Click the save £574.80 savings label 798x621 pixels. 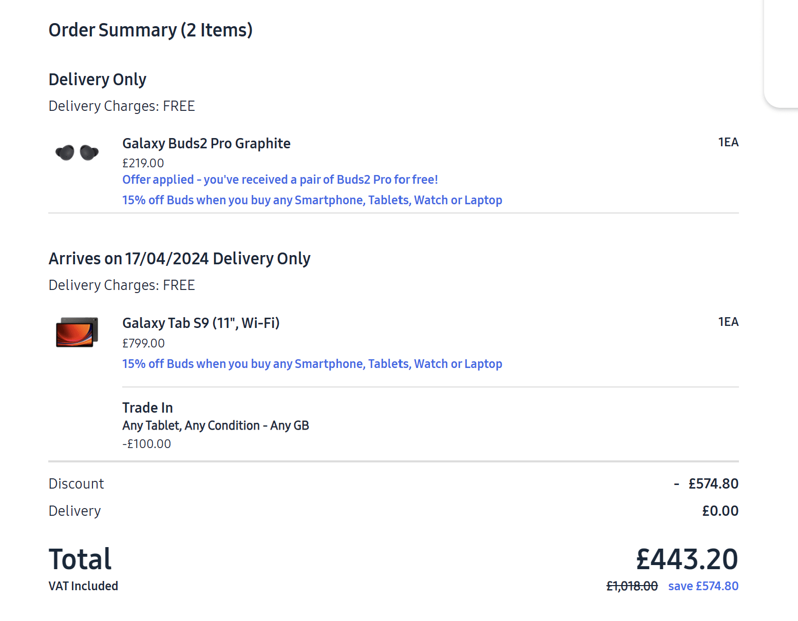(x=703, y=586)
